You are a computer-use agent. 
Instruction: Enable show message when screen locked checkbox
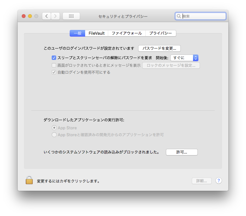tap(54, 65)
